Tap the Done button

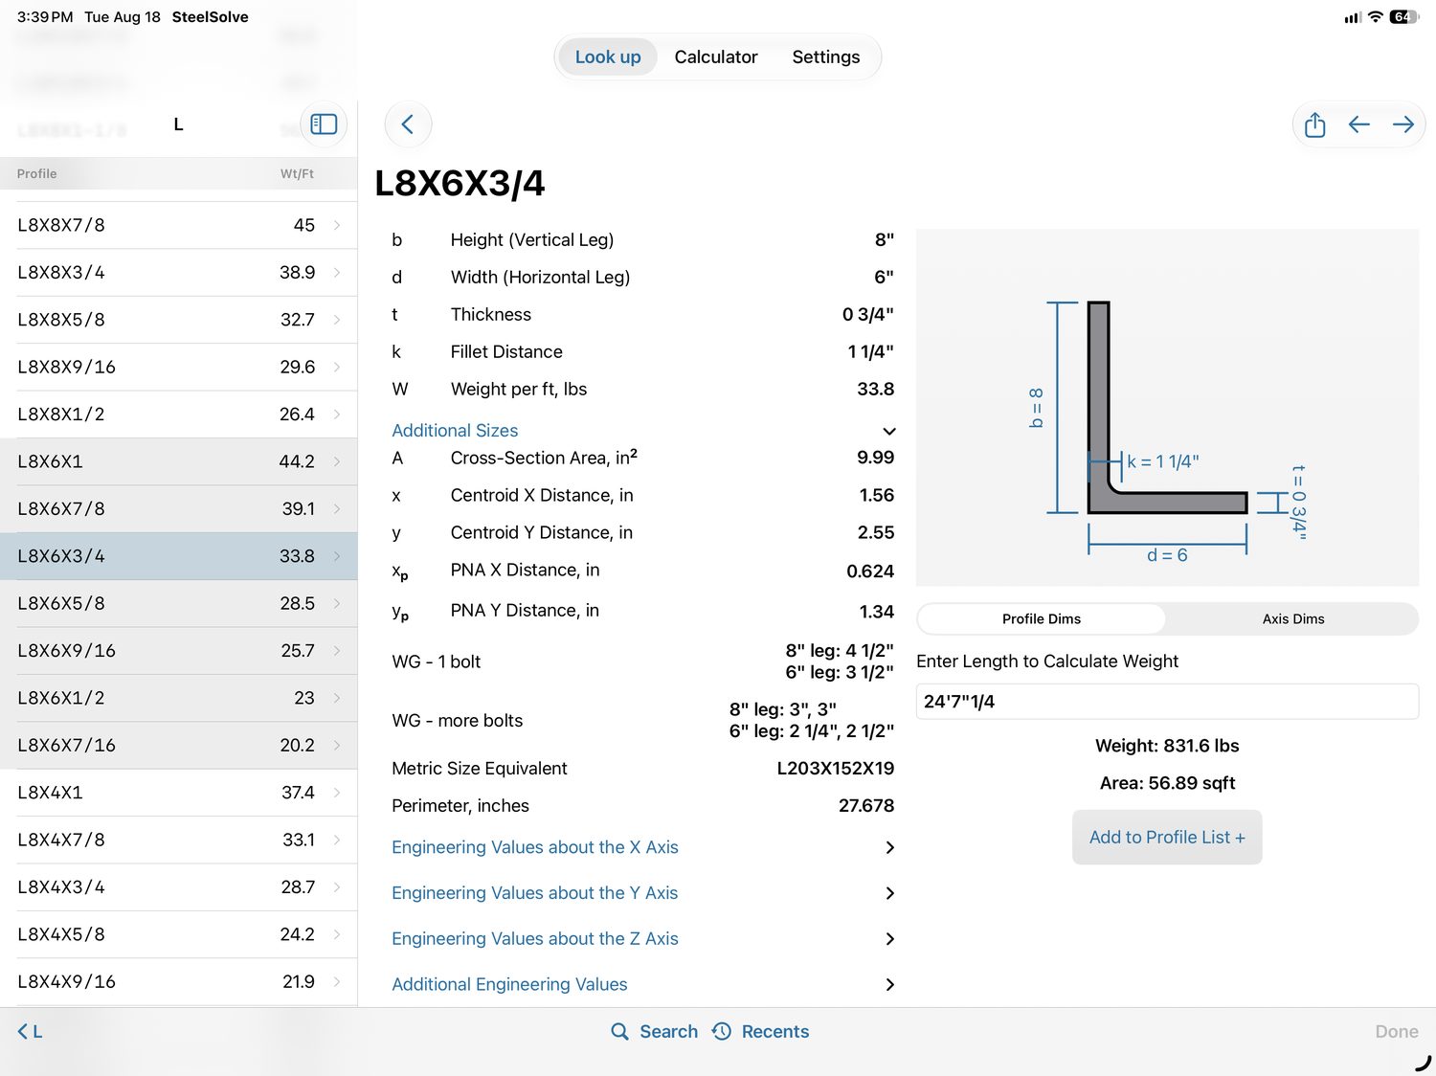pyautogui.click(x=1397, y=1031)
